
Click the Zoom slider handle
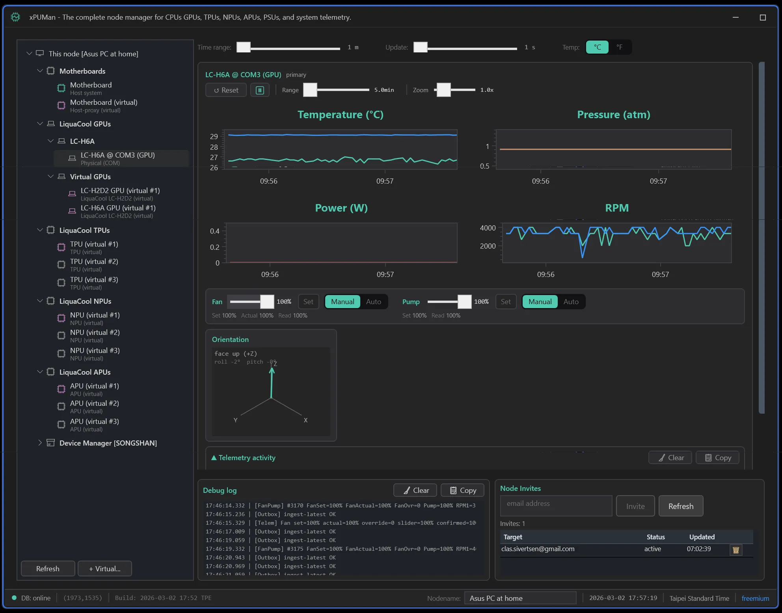coord(444,90)
